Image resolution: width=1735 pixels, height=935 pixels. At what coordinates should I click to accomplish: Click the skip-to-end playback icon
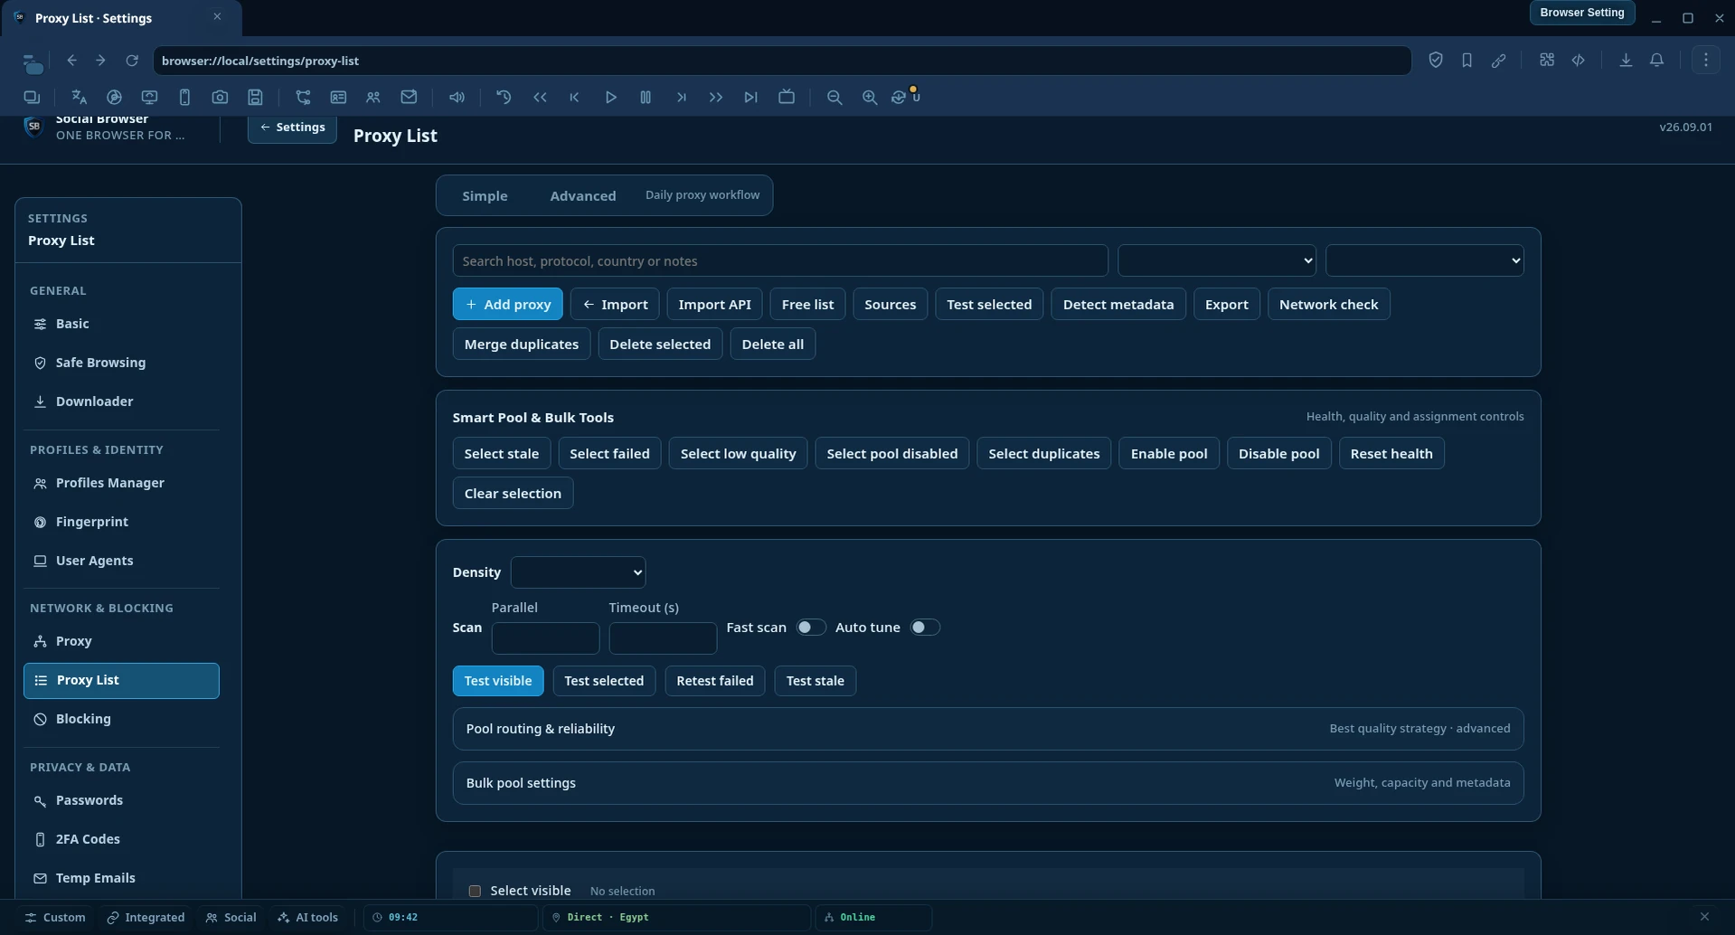[750, 97]
